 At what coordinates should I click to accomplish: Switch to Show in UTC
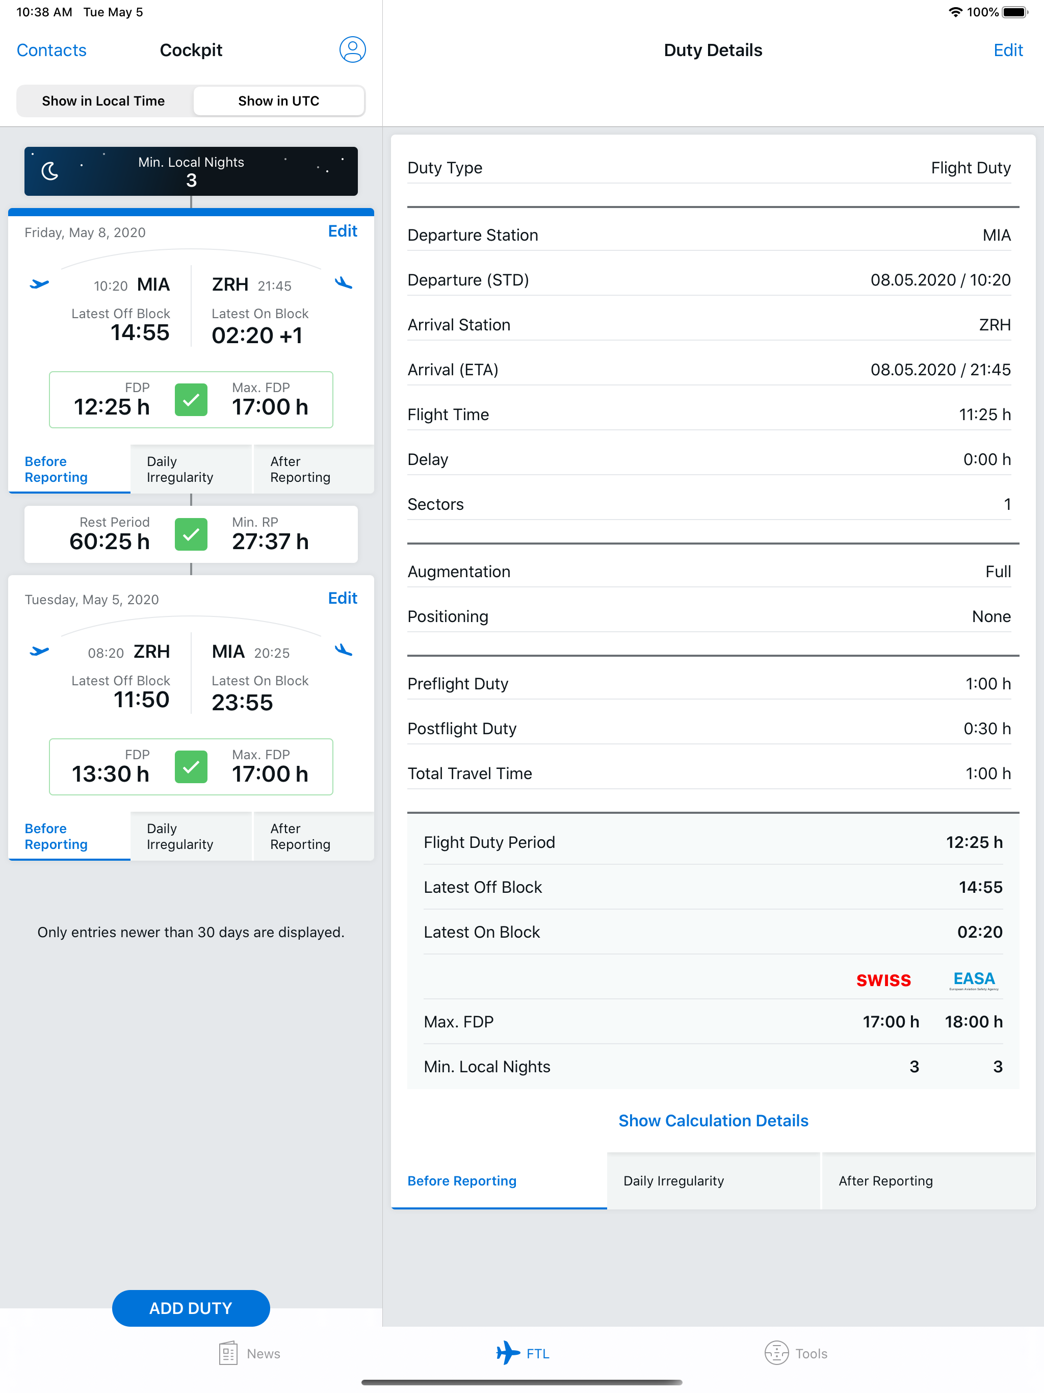coord(279,101)
